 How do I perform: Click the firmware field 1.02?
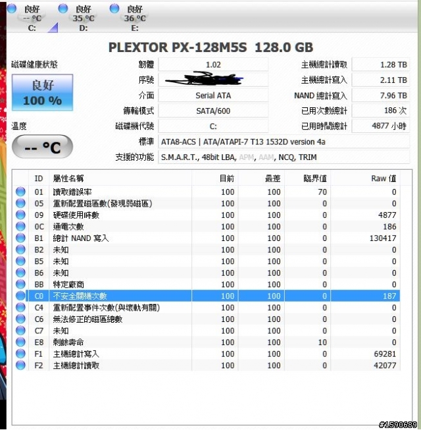click(x=213, y=65)
